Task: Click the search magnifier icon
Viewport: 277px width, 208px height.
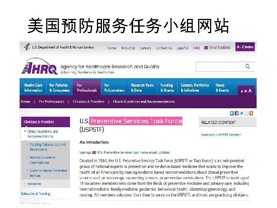Action: click(x=248, y=67)
